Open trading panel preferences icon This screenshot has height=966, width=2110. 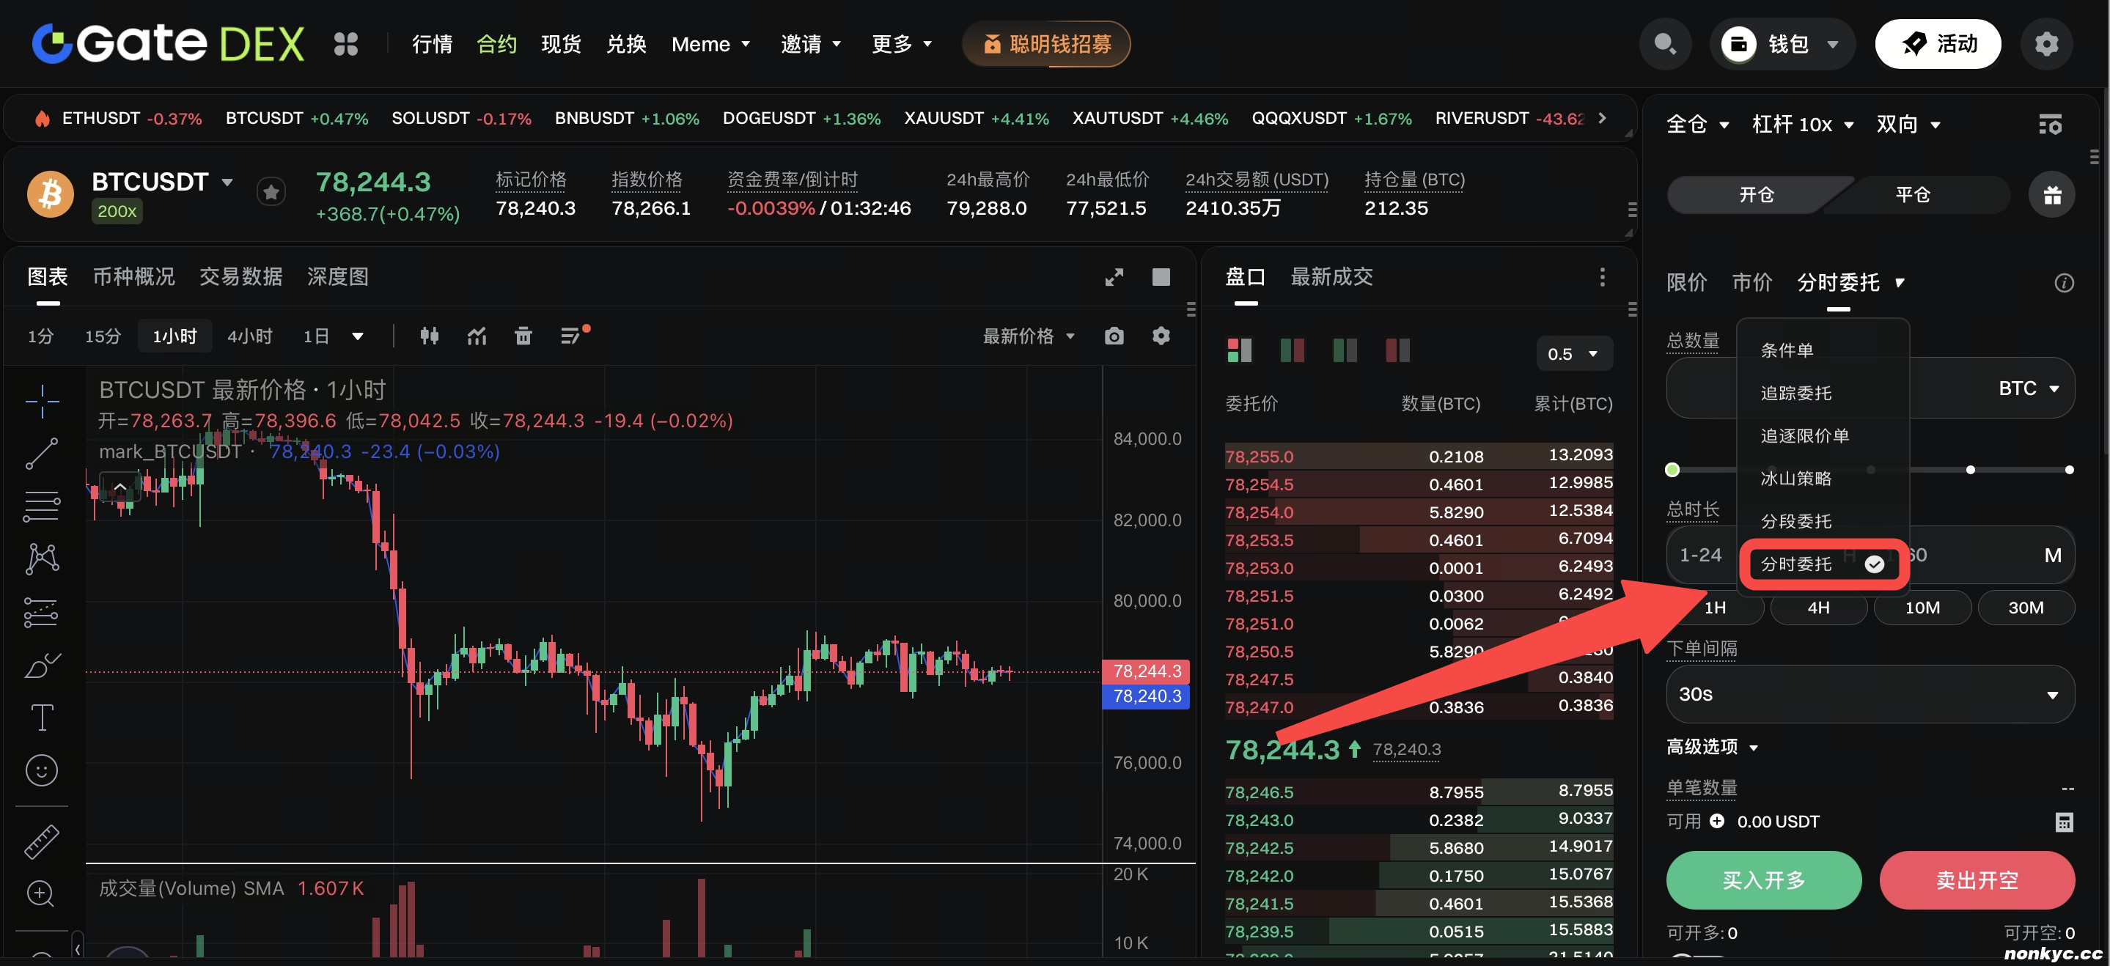2050,125
